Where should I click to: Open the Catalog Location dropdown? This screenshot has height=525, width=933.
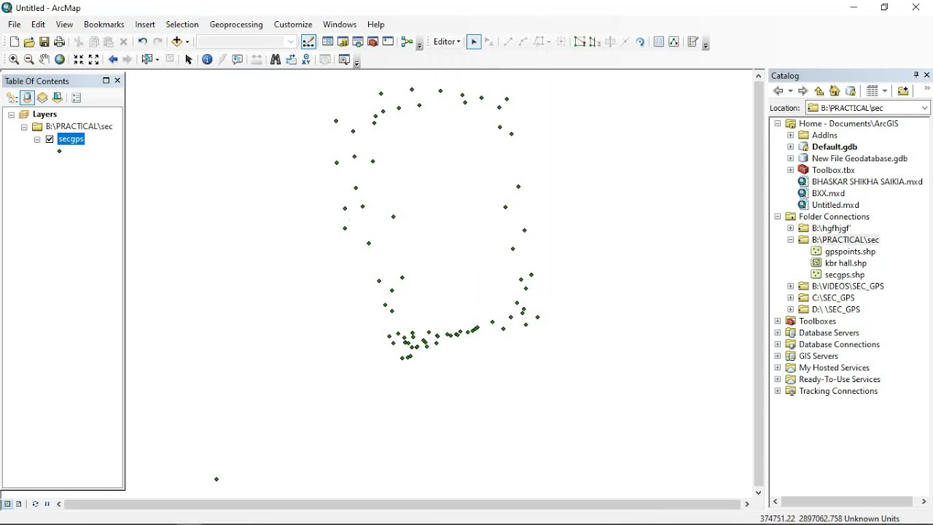[x=925, y=108]
